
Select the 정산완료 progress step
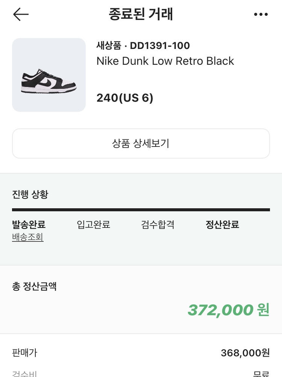[x=222, y=224]
